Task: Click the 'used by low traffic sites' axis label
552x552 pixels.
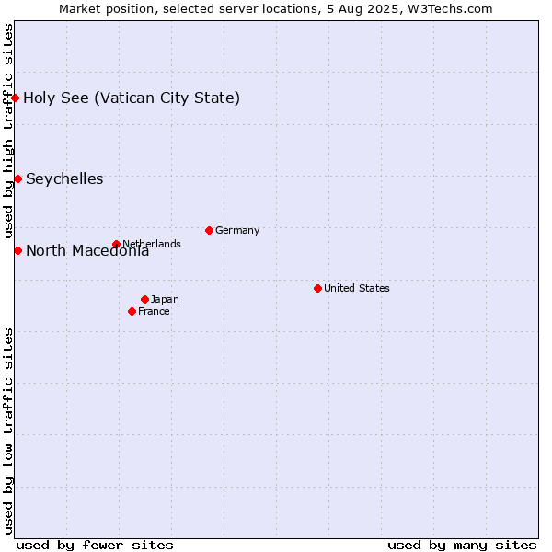Action: [x=8, y=432]
